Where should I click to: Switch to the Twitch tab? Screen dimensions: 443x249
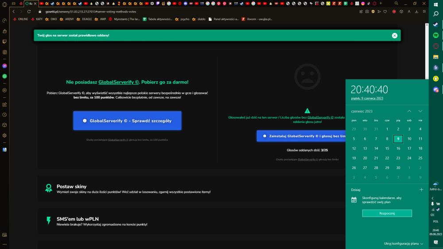pos(158,4)
